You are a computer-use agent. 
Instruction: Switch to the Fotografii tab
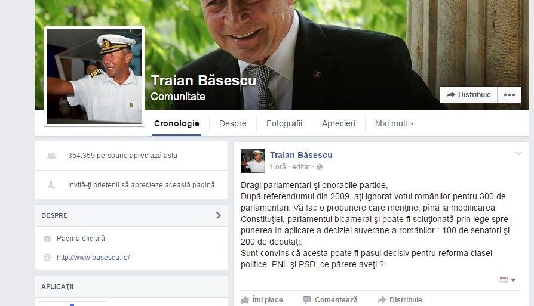click(284, 123)
